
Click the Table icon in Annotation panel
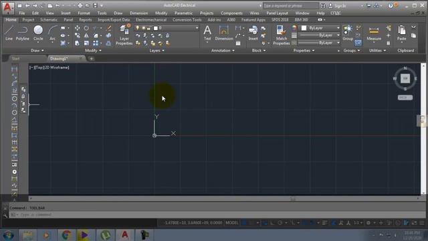238,43
